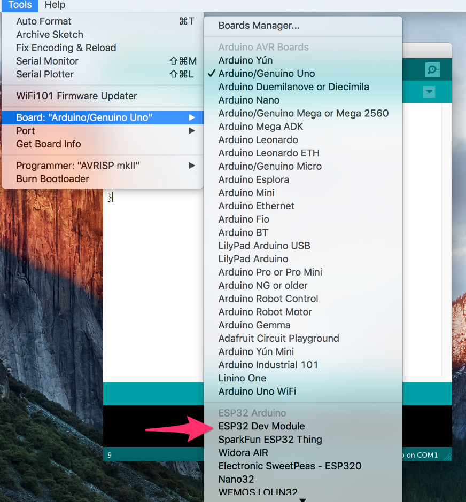Image resolution: width=466 pixels, height=502 pixels.
Task: Open the Tools menu
Action: pyautogui.click(x=20, y=5)
